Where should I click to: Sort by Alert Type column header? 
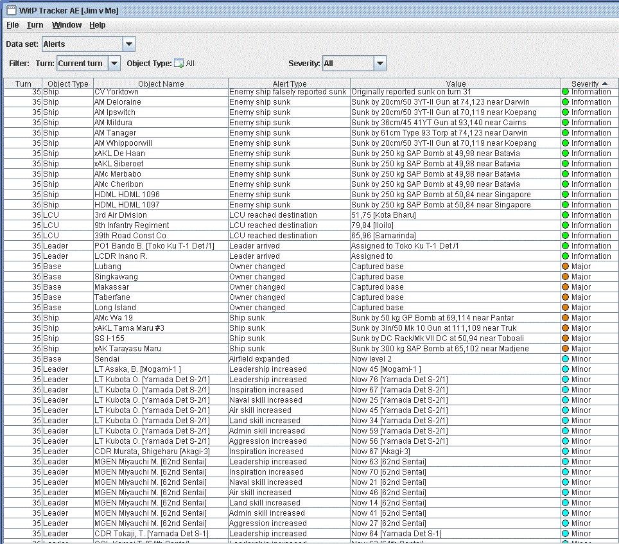pyautogui.click(x=289, y=83)
